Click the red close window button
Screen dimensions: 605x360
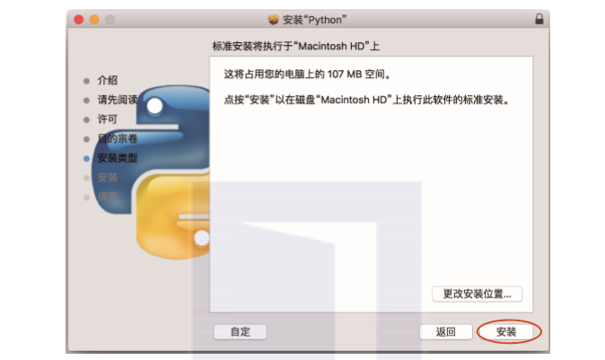click(79, 20)
